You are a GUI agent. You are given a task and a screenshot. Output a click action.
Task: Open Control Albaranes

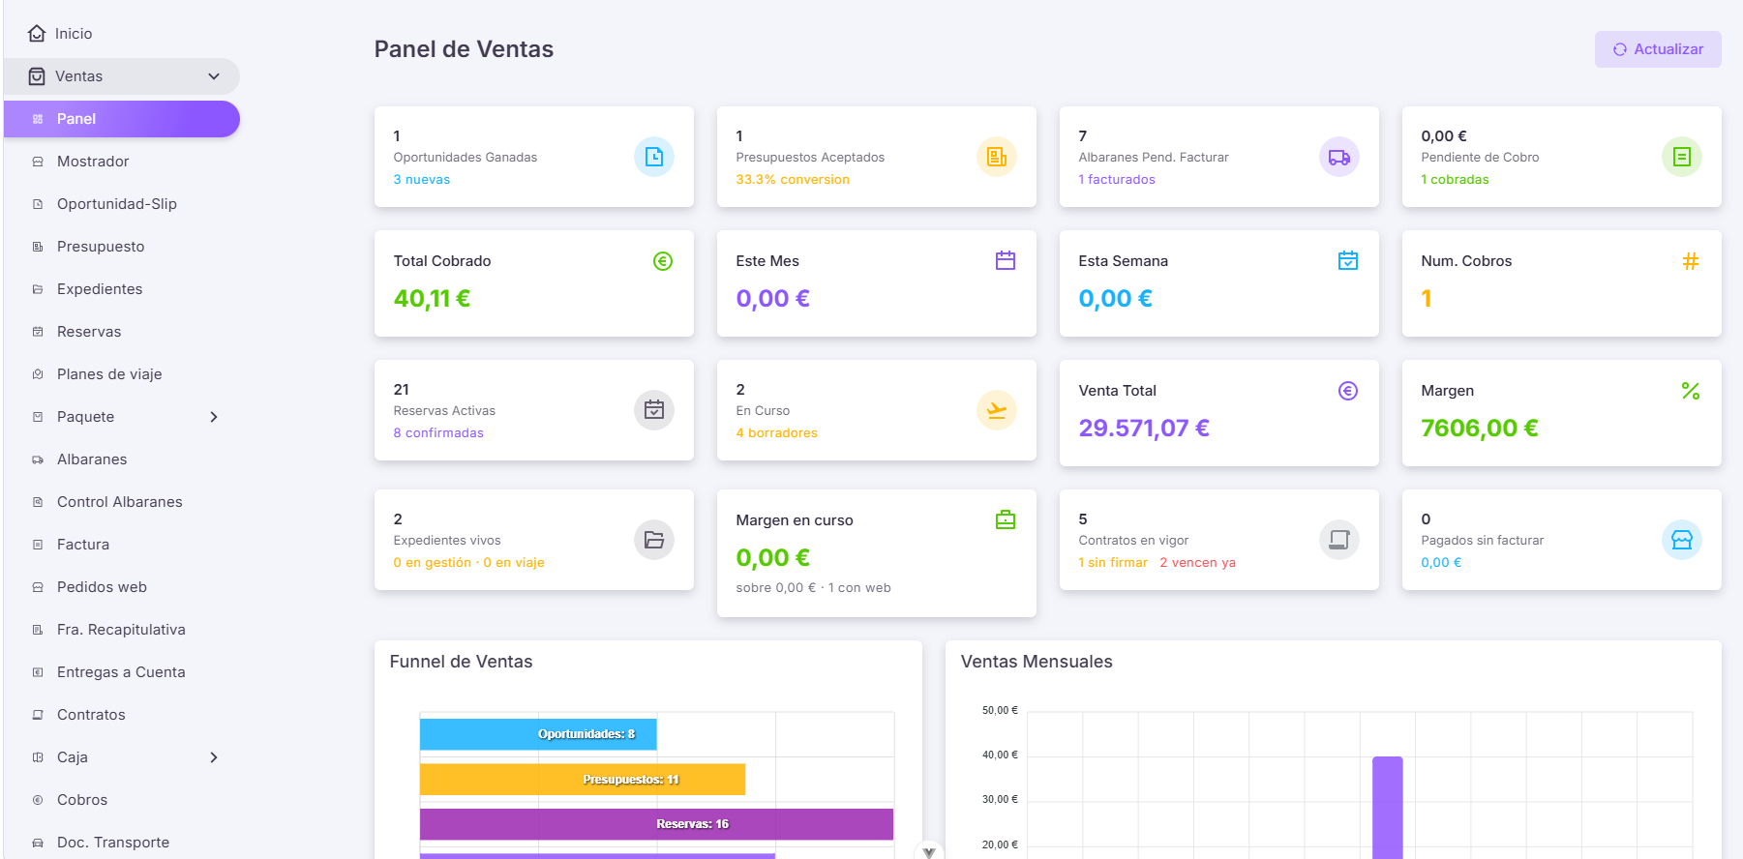[x=122, y=502]
